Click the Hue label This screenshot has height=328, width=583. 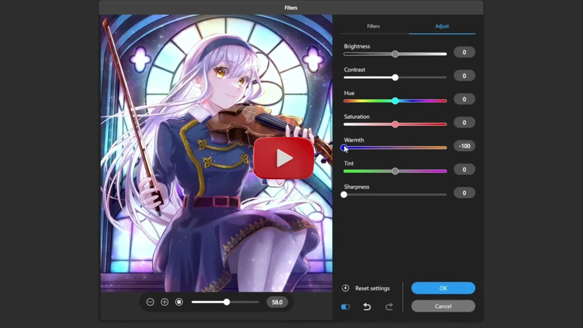349,93
